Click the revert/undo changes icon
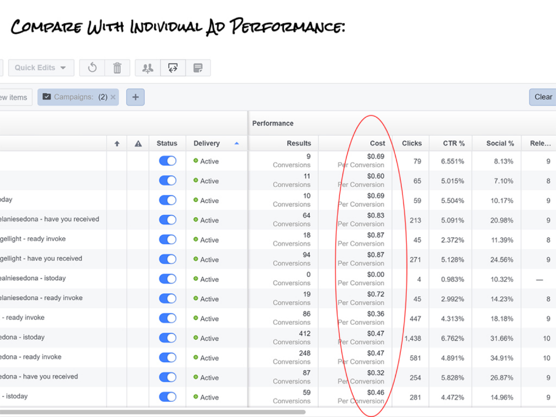This screenshot has width=556, height=417. [92, 68]
